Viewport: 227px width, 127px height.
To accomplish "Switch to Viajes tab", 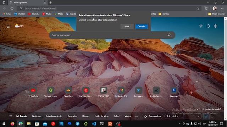I will tap(128, 116).
